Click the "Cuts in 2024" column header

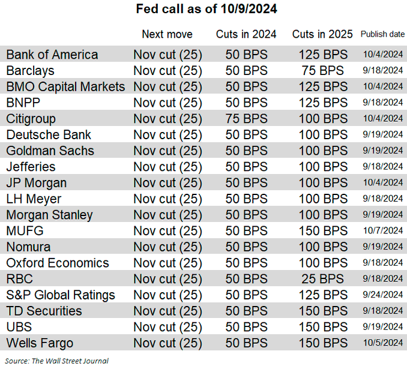(x=246, y=34)
